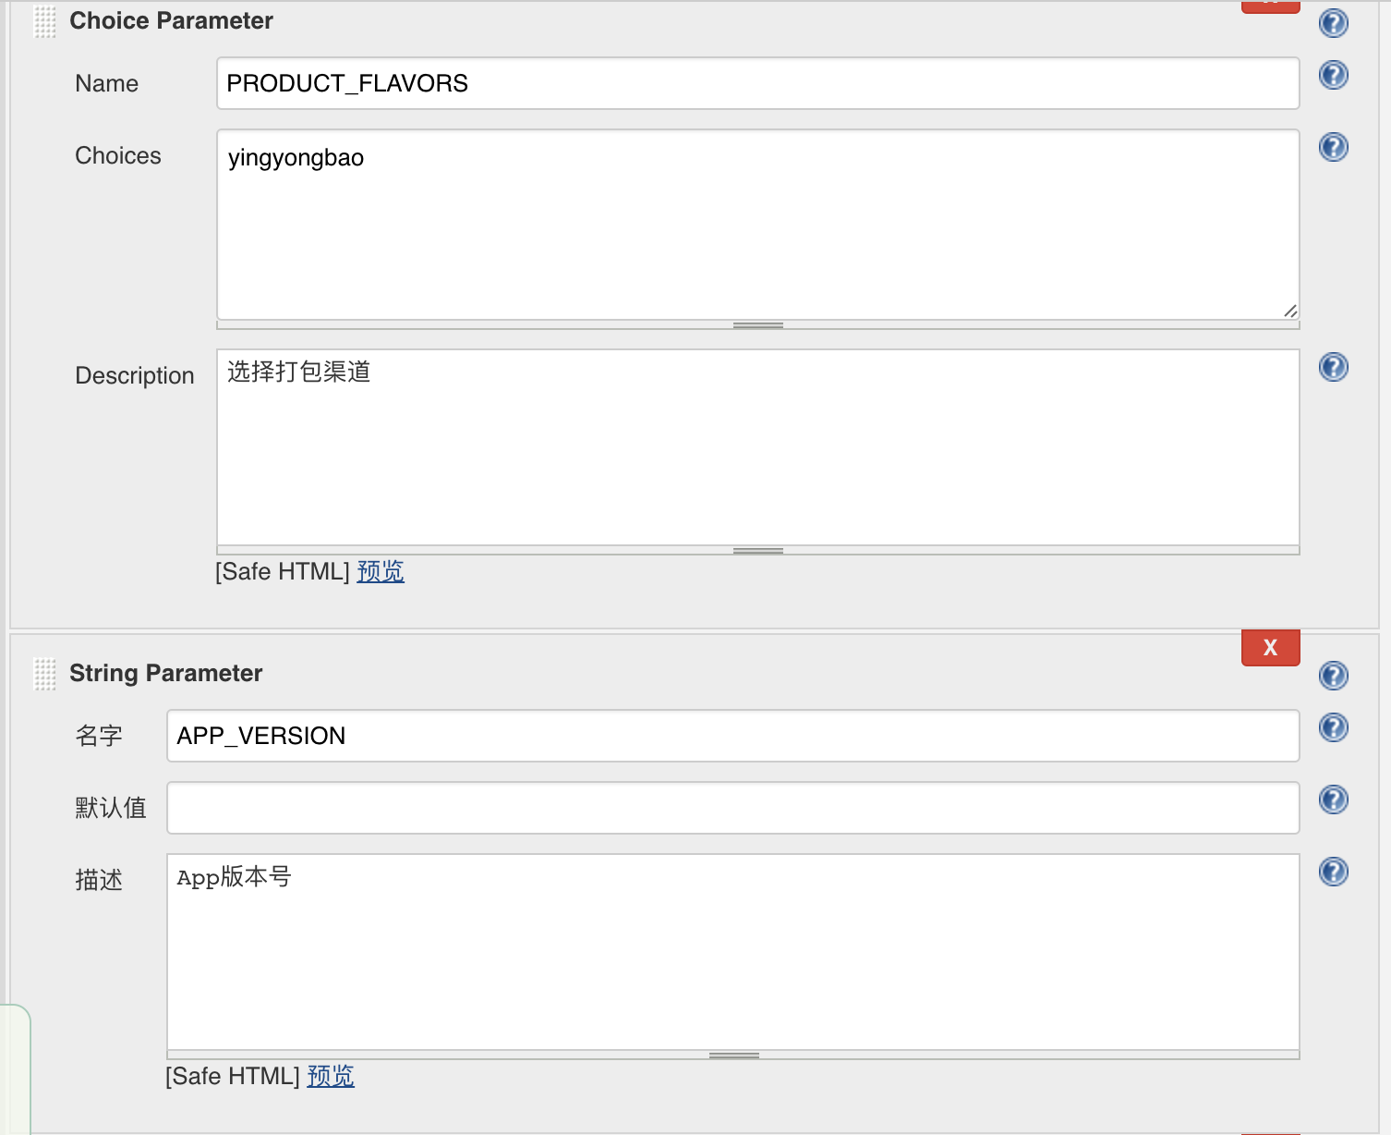Focus the APP_VERSION name input
Image resolution: width=1391 pixels, height=1135 pixels.
point(732,736)
